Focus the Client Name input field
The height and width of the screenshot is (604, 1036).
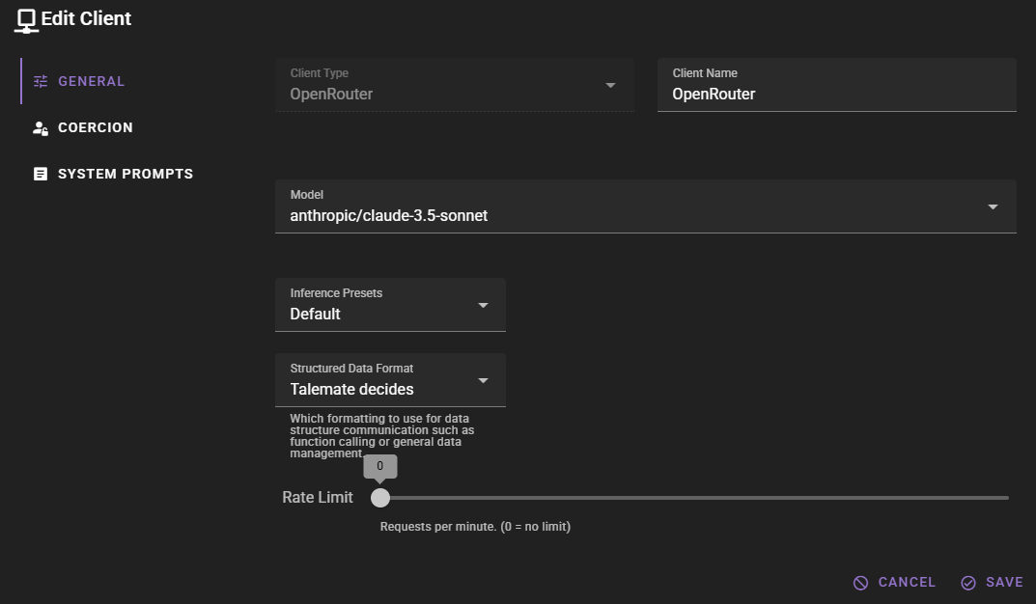coord(836,85)
